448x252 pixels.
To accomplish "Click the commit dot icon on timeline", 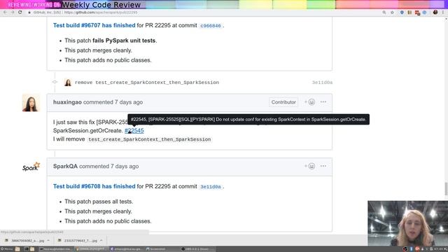I will point(55,82).
